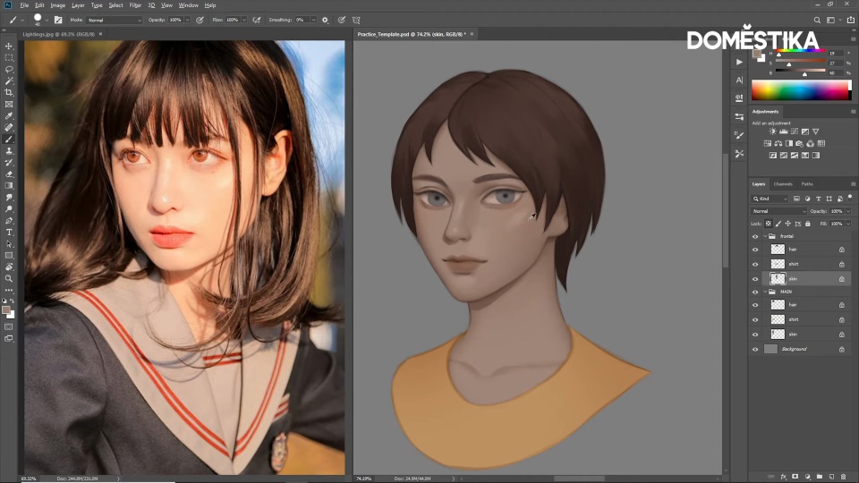Open brush smoothing options gear

[325, 19]
